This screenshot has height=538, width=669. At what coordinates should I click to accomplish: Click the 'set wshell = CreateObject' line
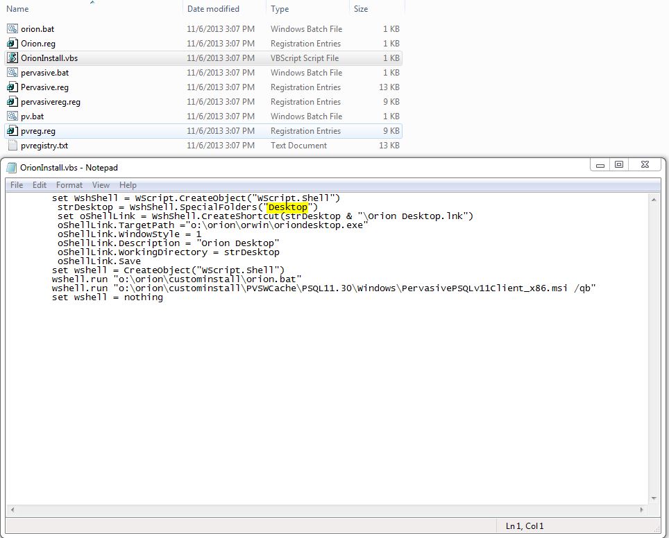(168, 270)
